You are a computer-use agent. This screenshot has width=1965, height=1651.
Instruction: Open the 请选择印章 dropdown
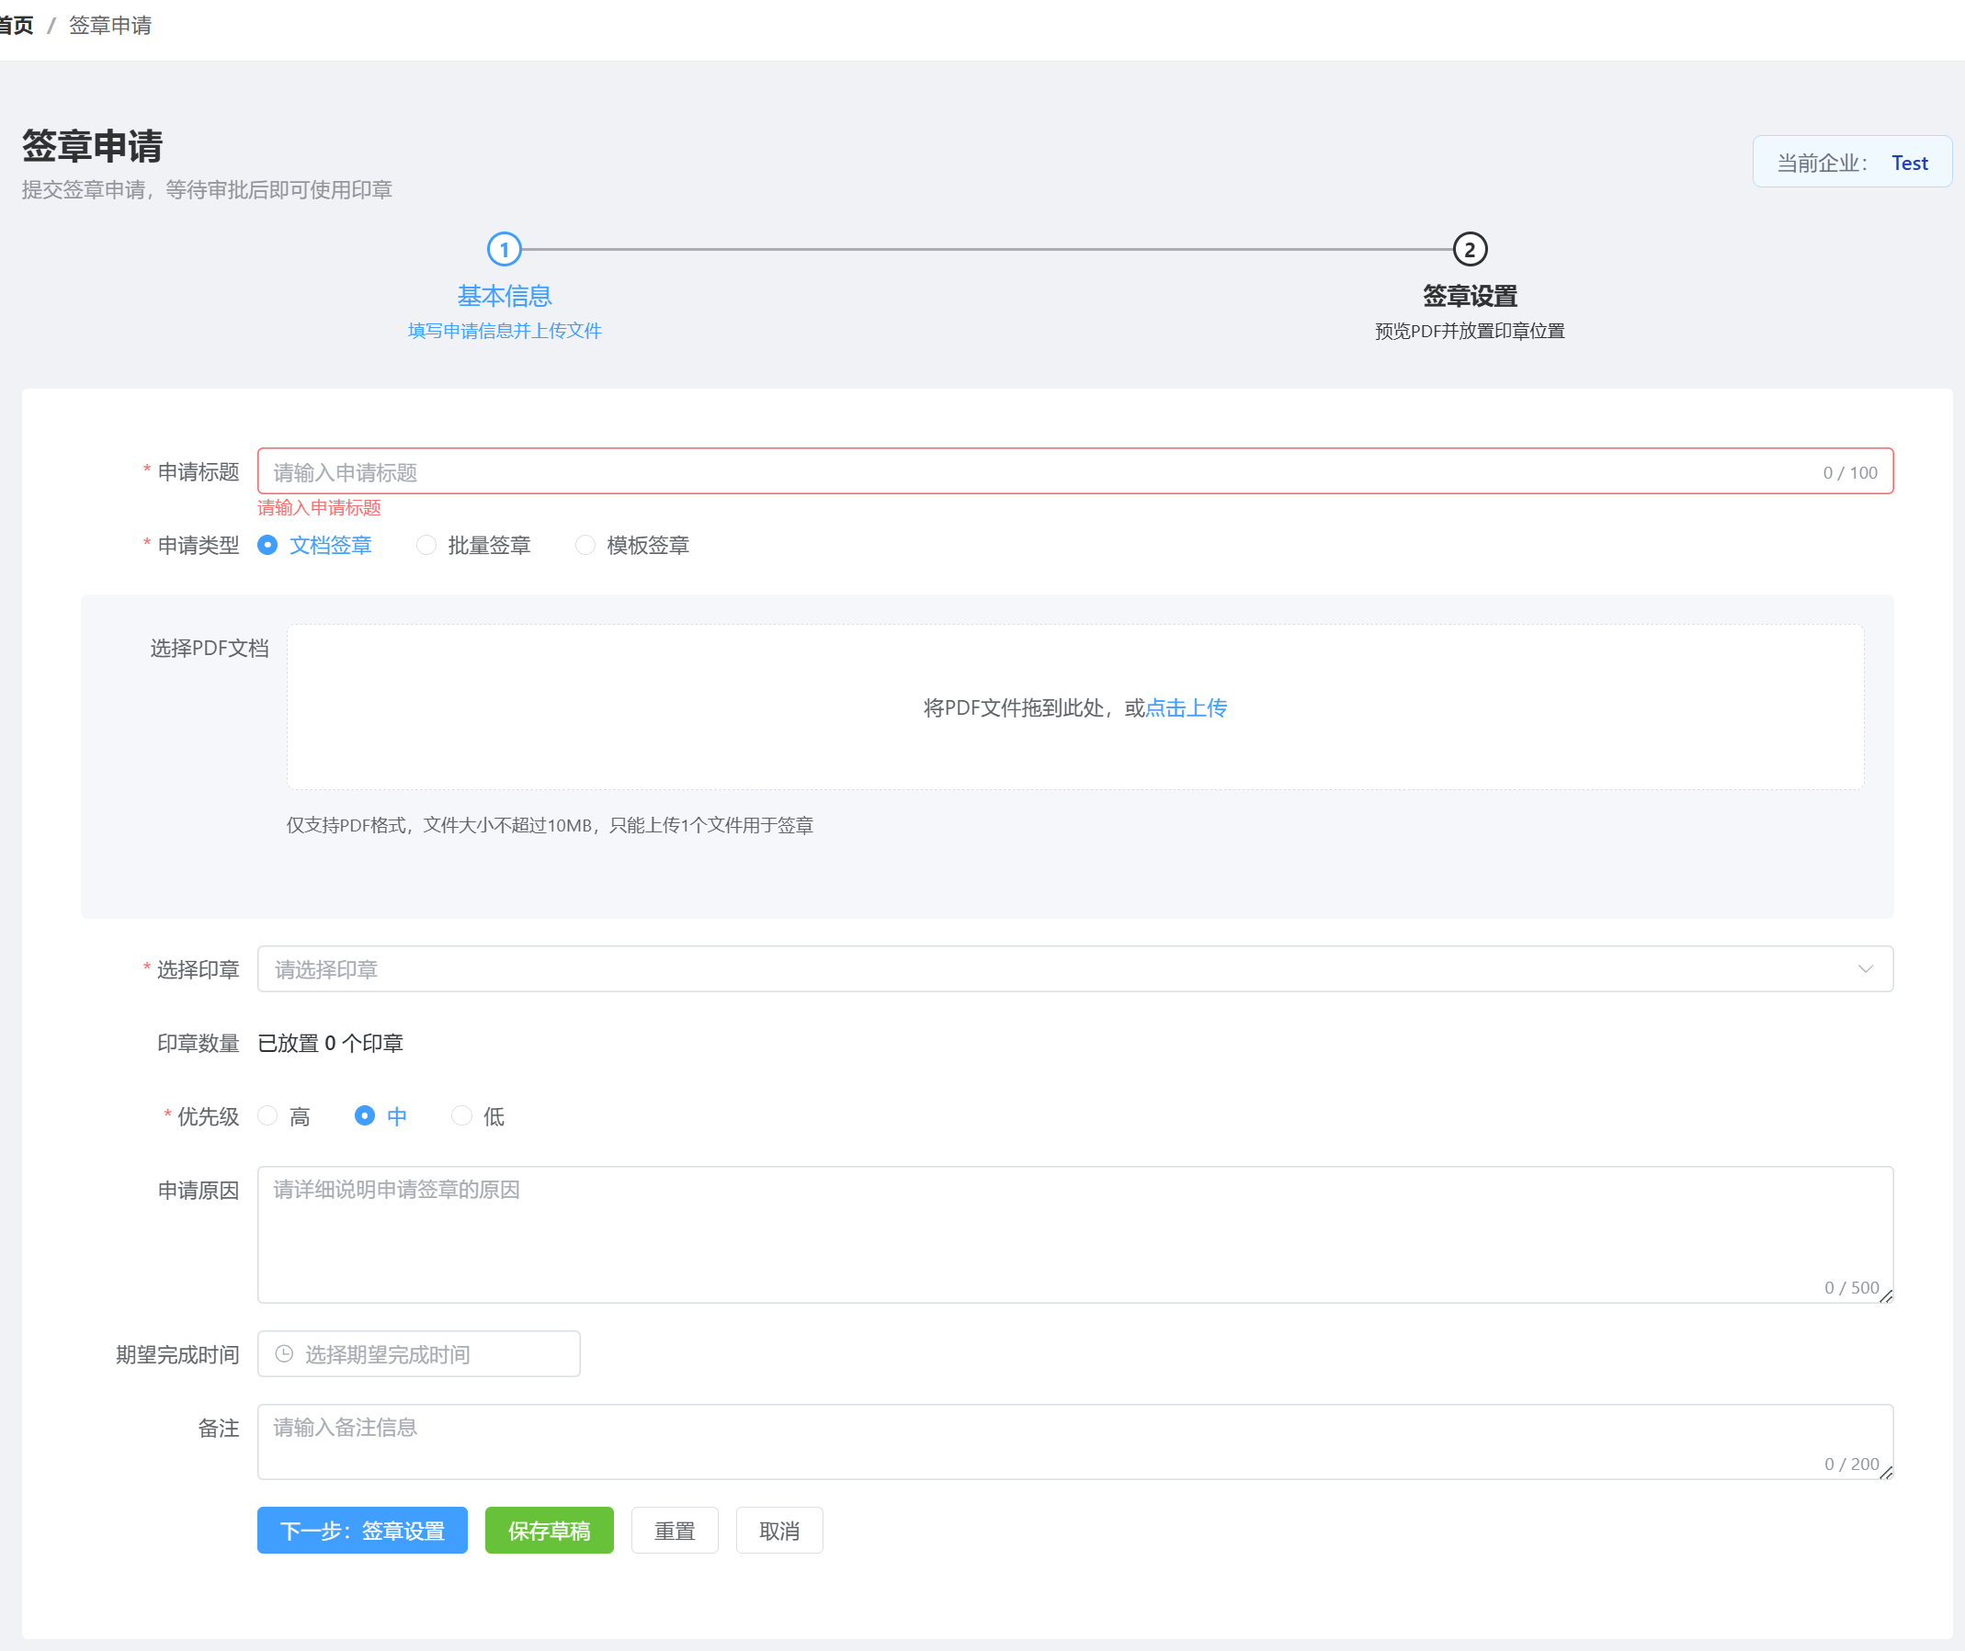(x=1029, y=968)
